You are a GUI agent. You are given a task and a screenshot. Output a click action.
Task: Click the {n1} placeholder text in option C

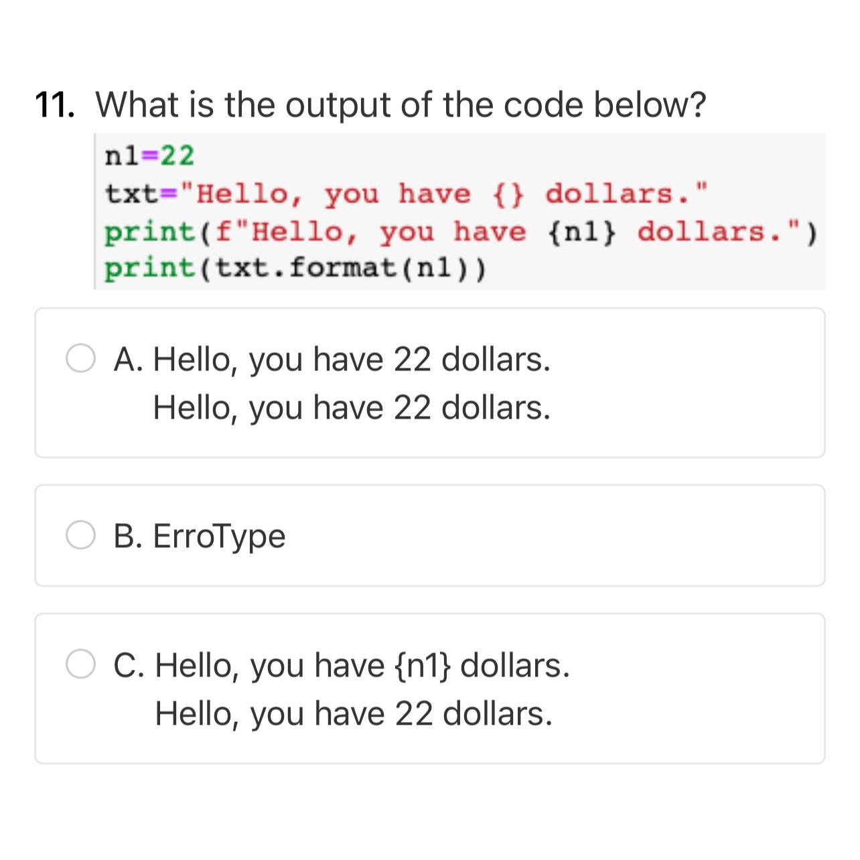point(422,664)
